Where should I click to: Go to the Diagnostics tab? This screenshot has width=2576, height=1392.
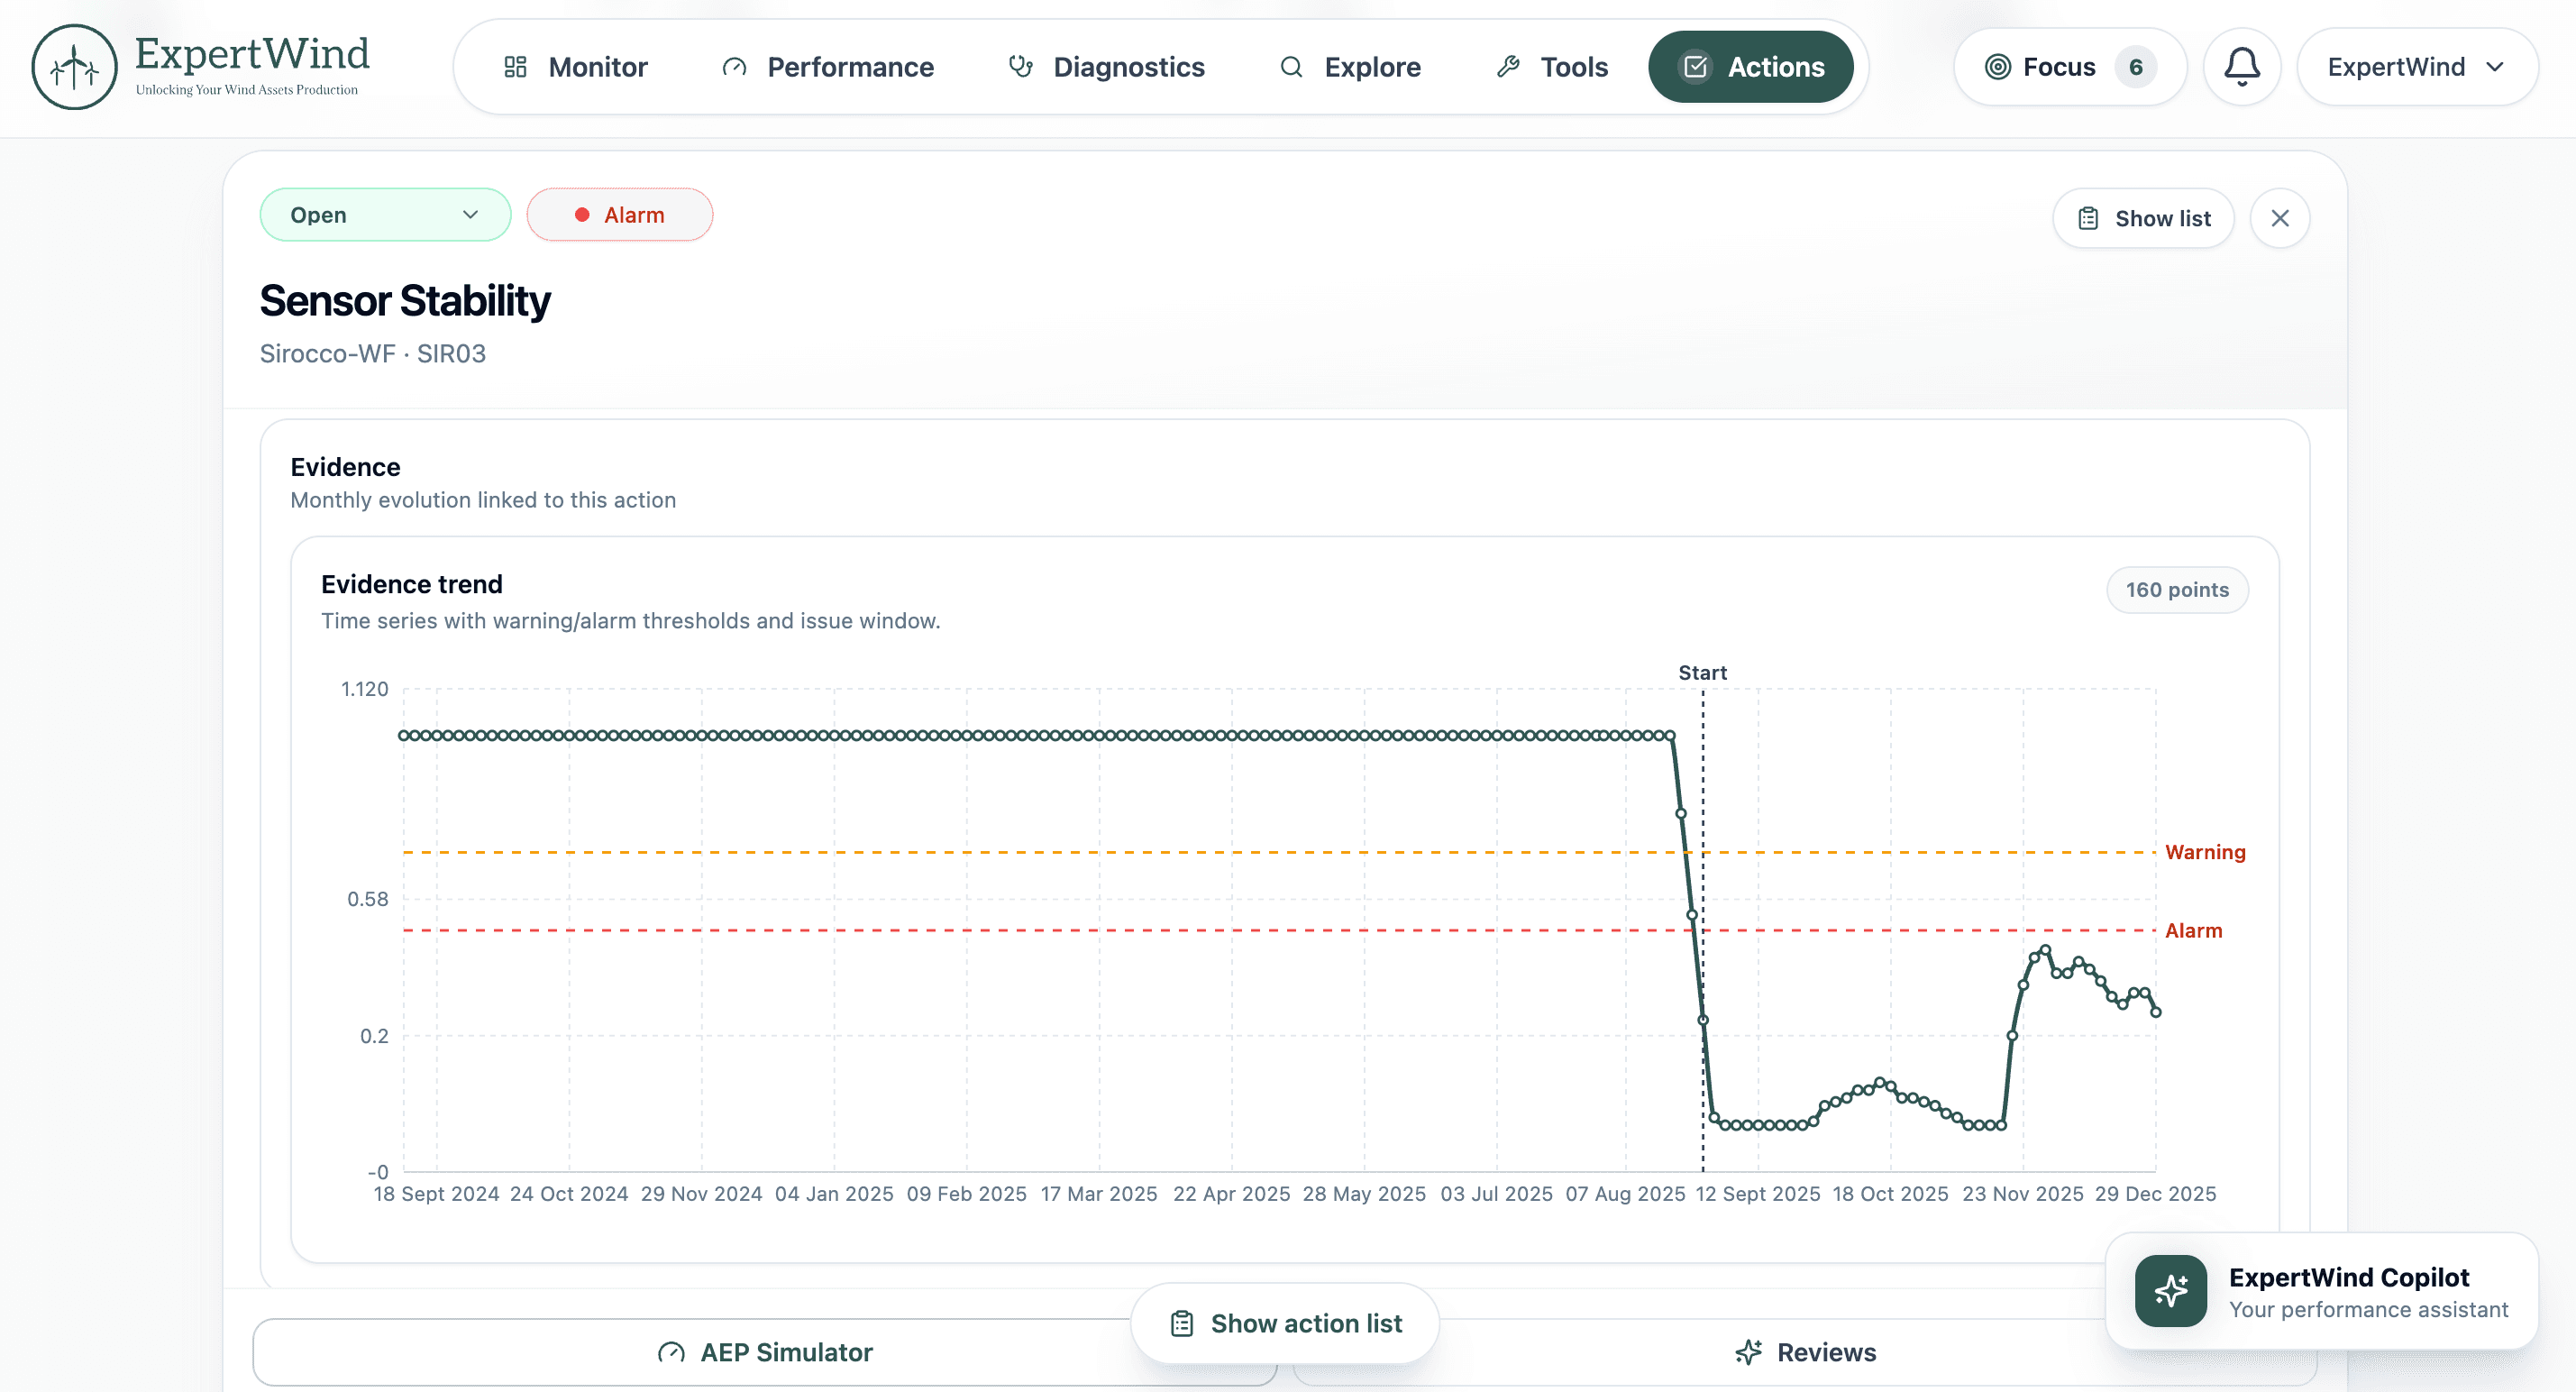1107,67
